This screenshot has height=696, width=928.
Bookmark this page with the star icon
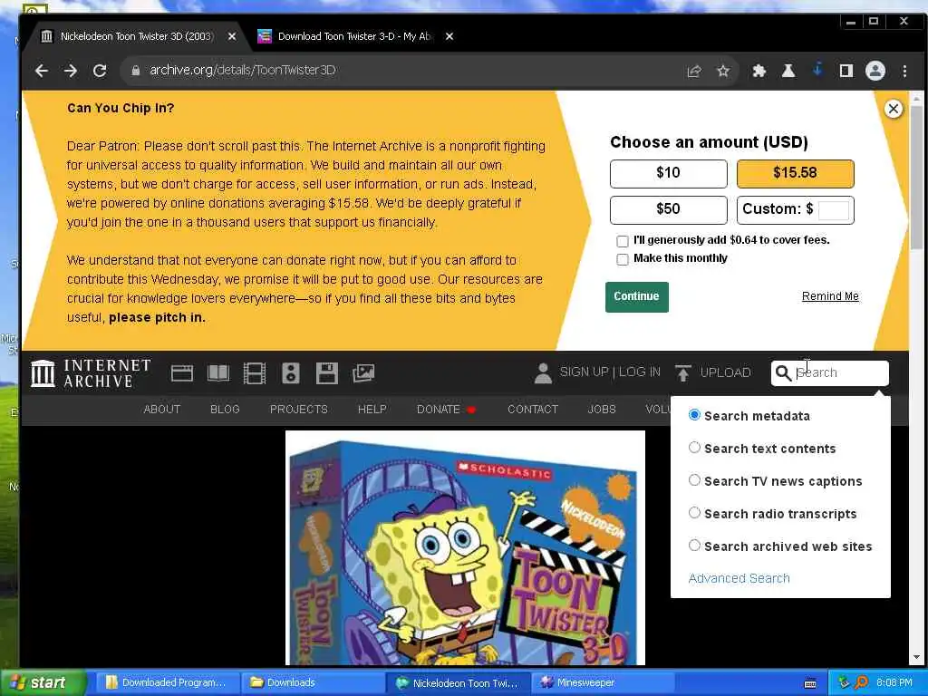point(722,71)
